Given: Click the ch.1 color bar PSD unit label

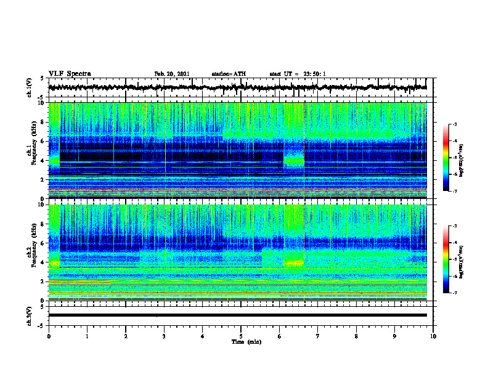Looking at the screenshot, I should click(x=461, y=160).
